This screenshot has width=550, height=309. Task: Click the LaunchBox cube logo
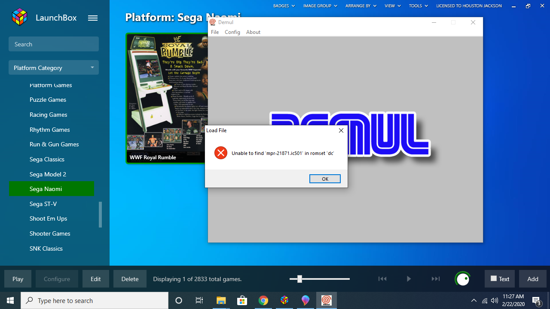click(20, 18)
